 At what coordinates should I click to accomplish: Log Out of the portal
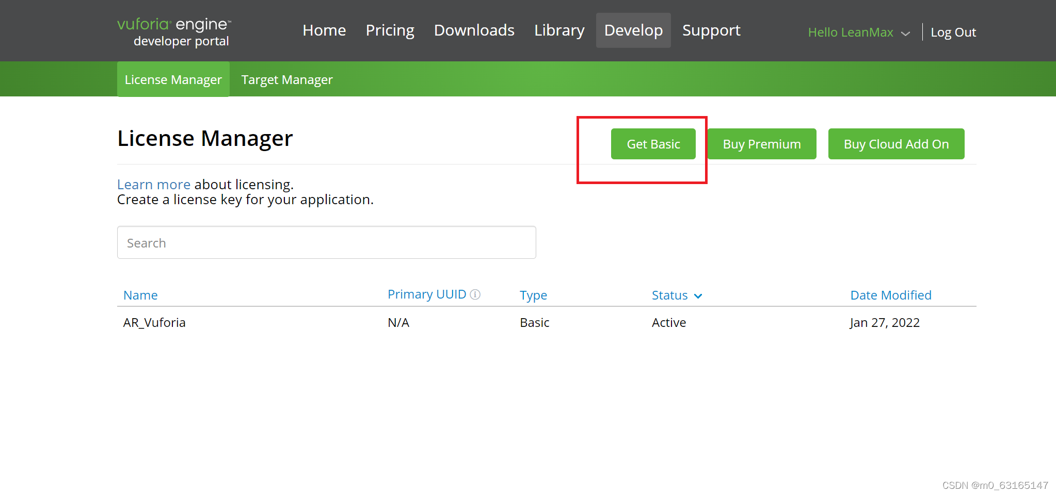(953, 32)
